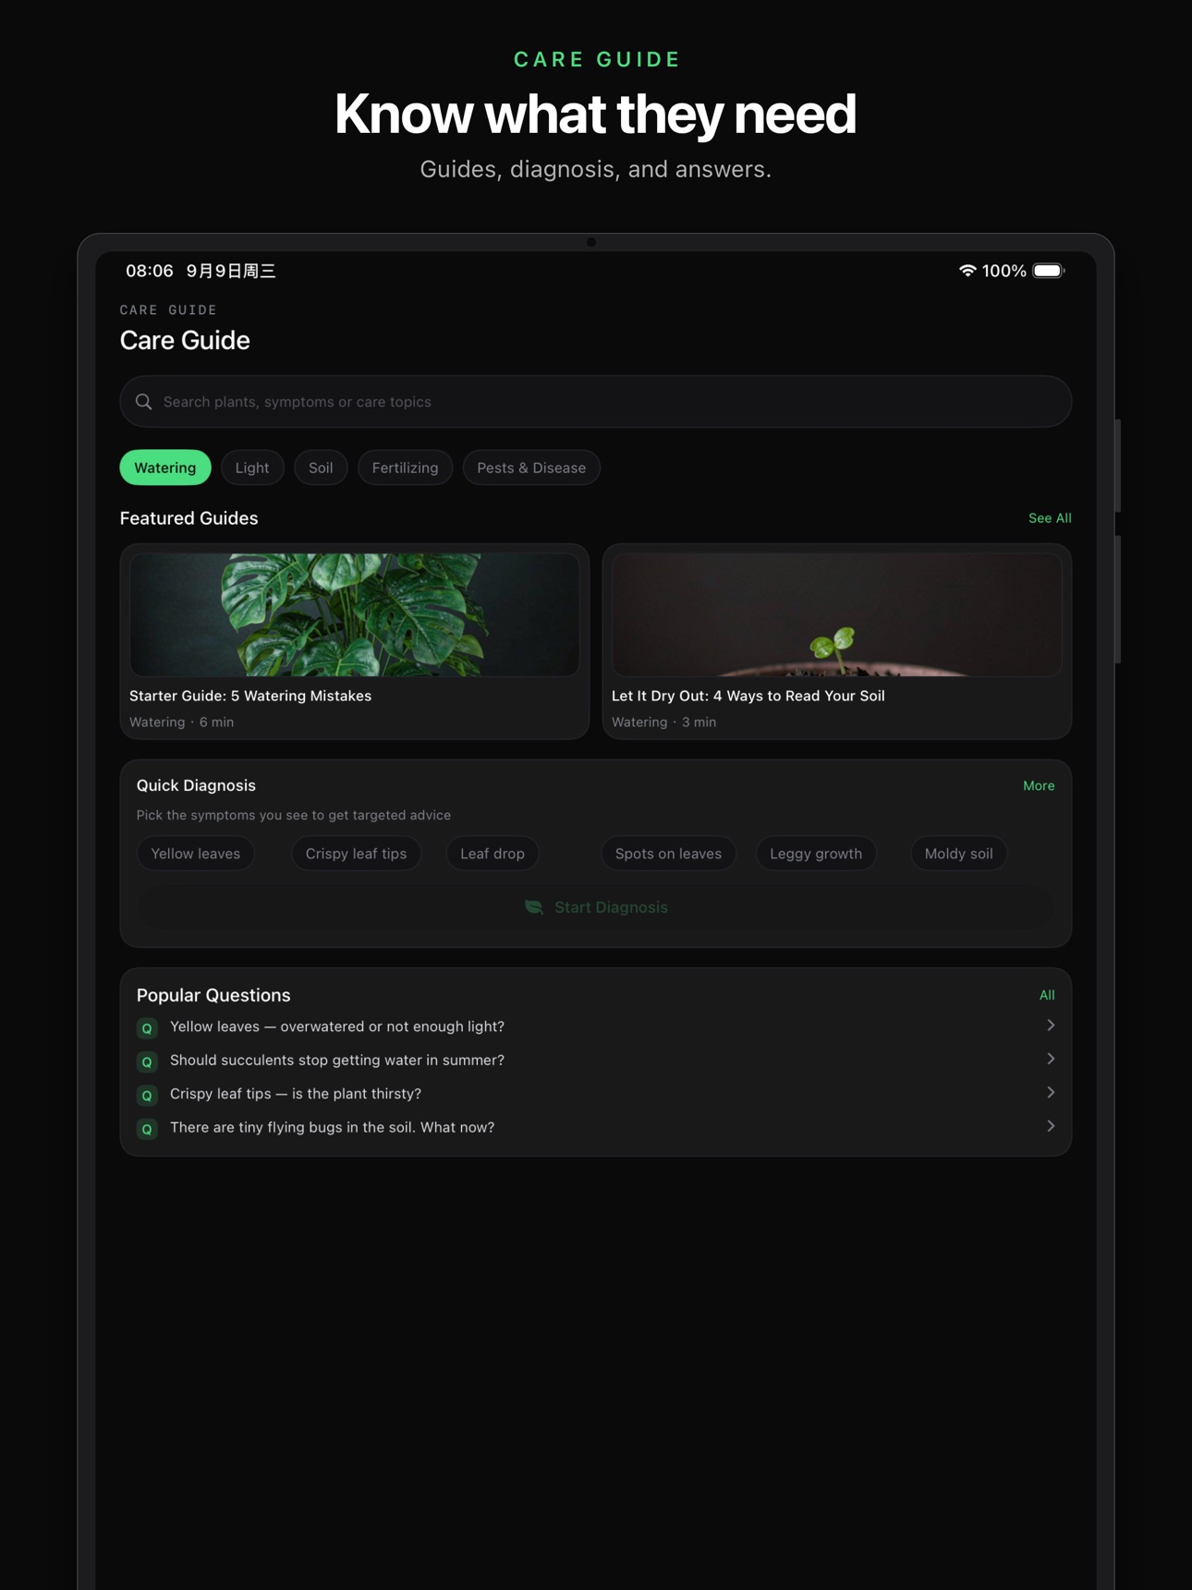
Task: Select the Watering category tab
Action: tap(165, 467)
